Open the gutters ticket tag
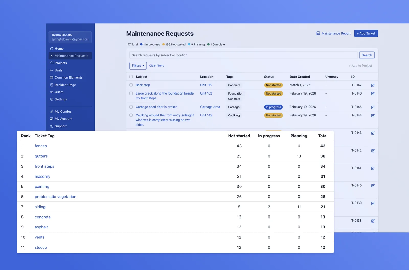 tap(41, 156)
